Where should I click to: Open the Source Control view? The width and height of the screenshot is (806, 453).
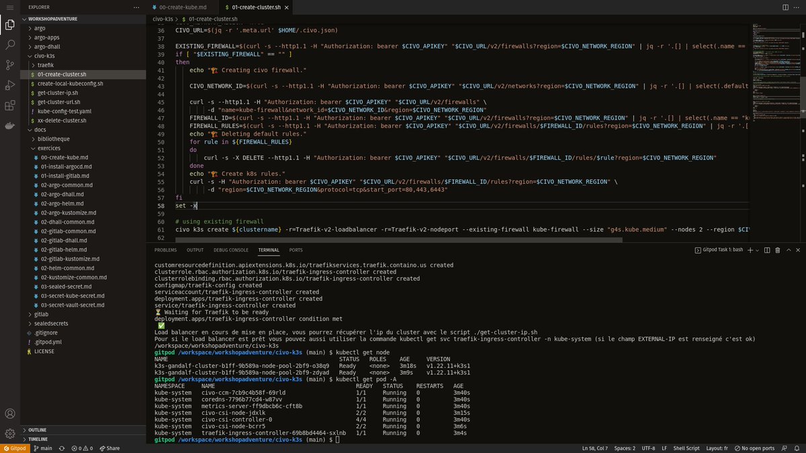(x=9, y=65)
